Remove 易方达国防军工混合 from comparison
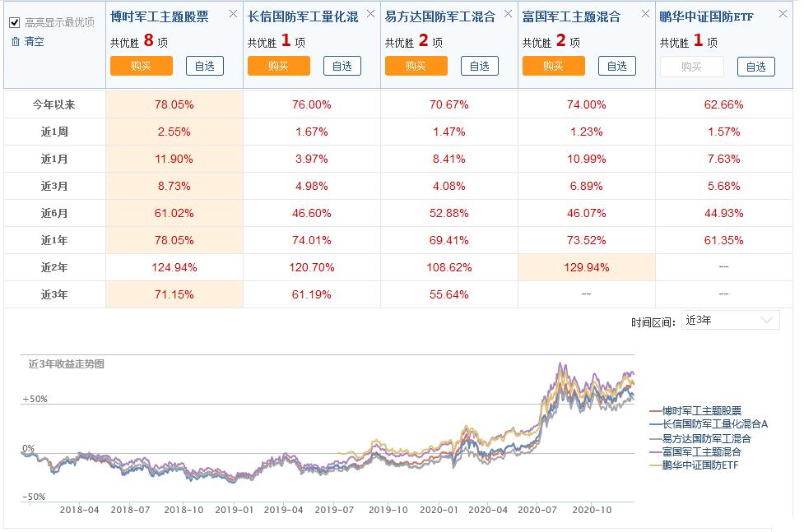 click(x=507, y=14)
